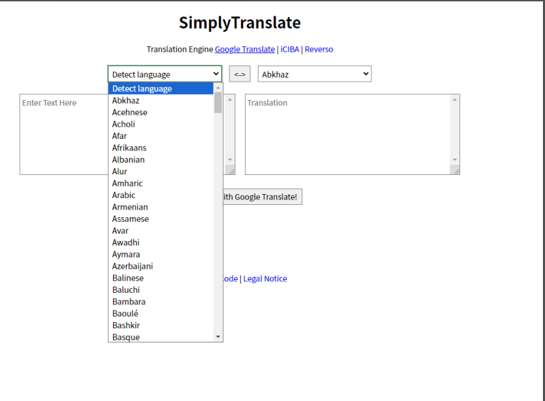Choose Arabic in the dropdown list
Image resolution: width=545 pixels, height=401 pixels.
tap(124, 195)
